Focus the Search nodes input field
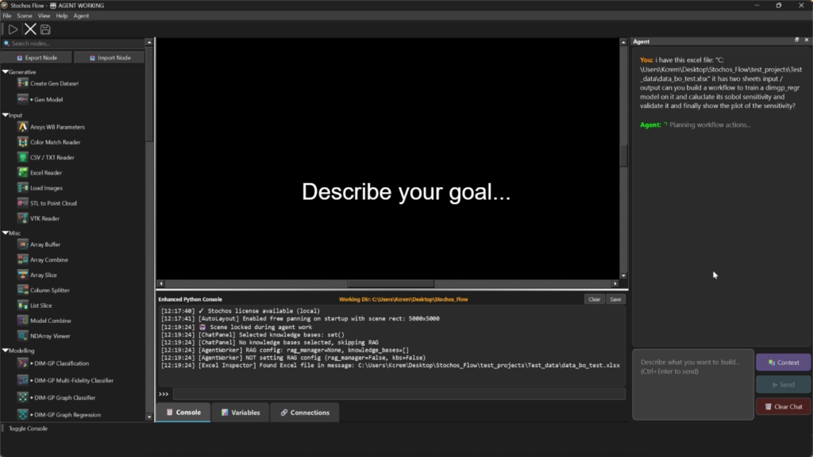813x457 pixels. (75, 44)
